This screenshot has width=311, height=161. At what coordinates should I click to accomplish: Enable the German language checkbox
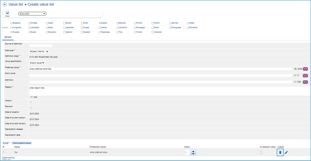tap(170, 23)
